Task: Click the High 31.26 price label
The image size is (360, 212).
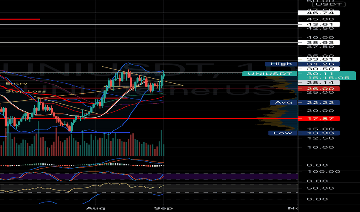Action: tap(302, 64)
